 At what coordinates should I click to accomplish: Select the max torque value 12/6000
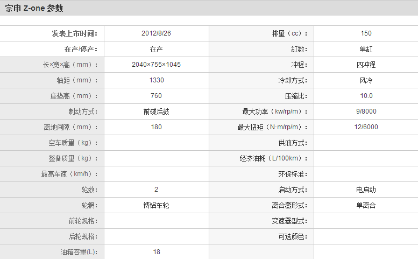click(x=366, y=127)
